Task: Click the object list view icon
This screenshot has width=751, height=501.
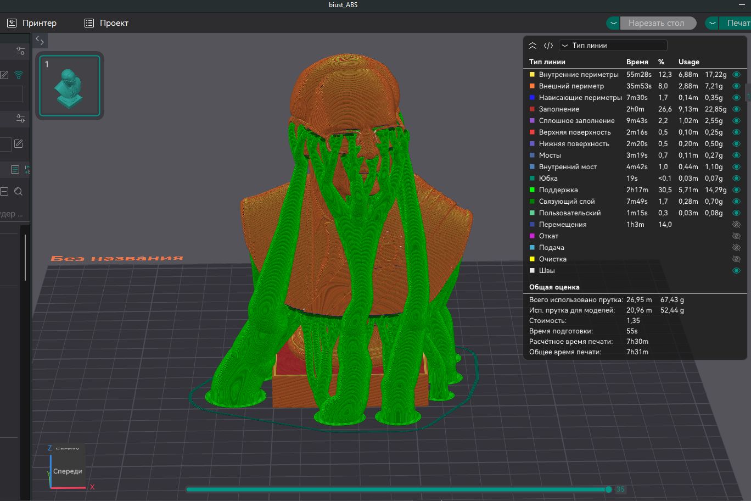Action: (15, 169)
